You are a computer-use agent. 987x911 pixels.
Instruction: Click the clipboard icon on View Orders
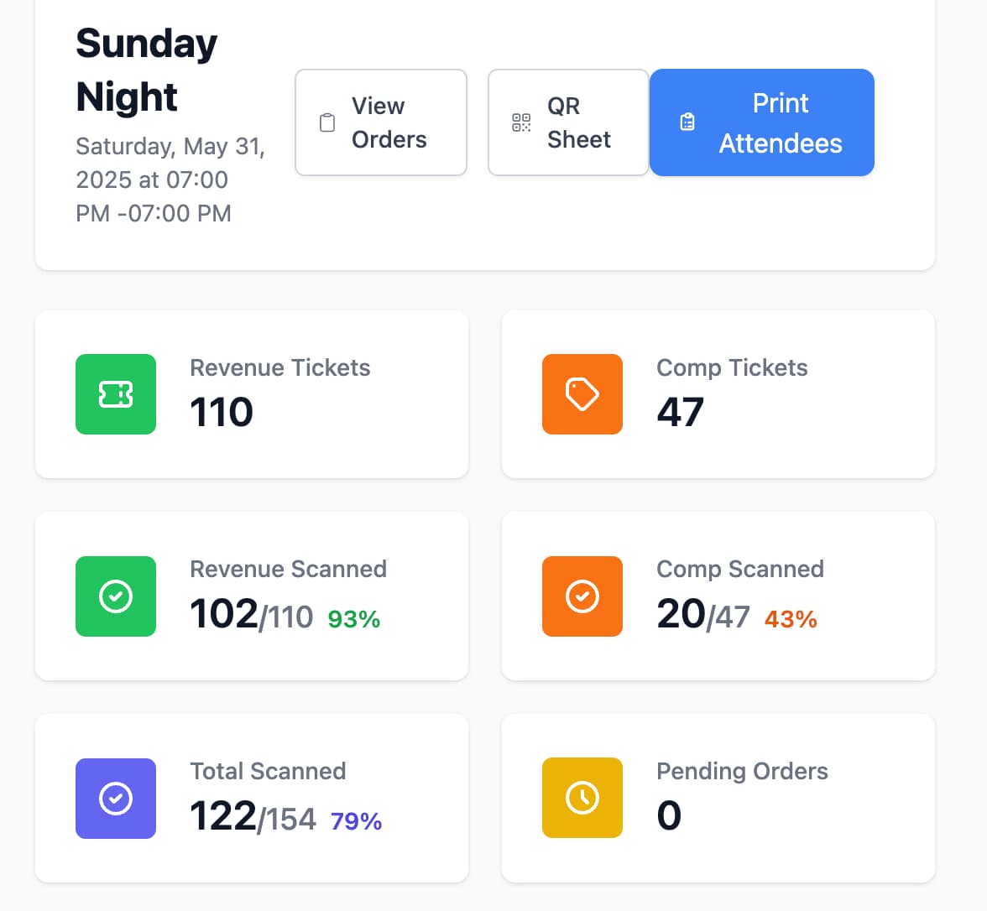326,122
